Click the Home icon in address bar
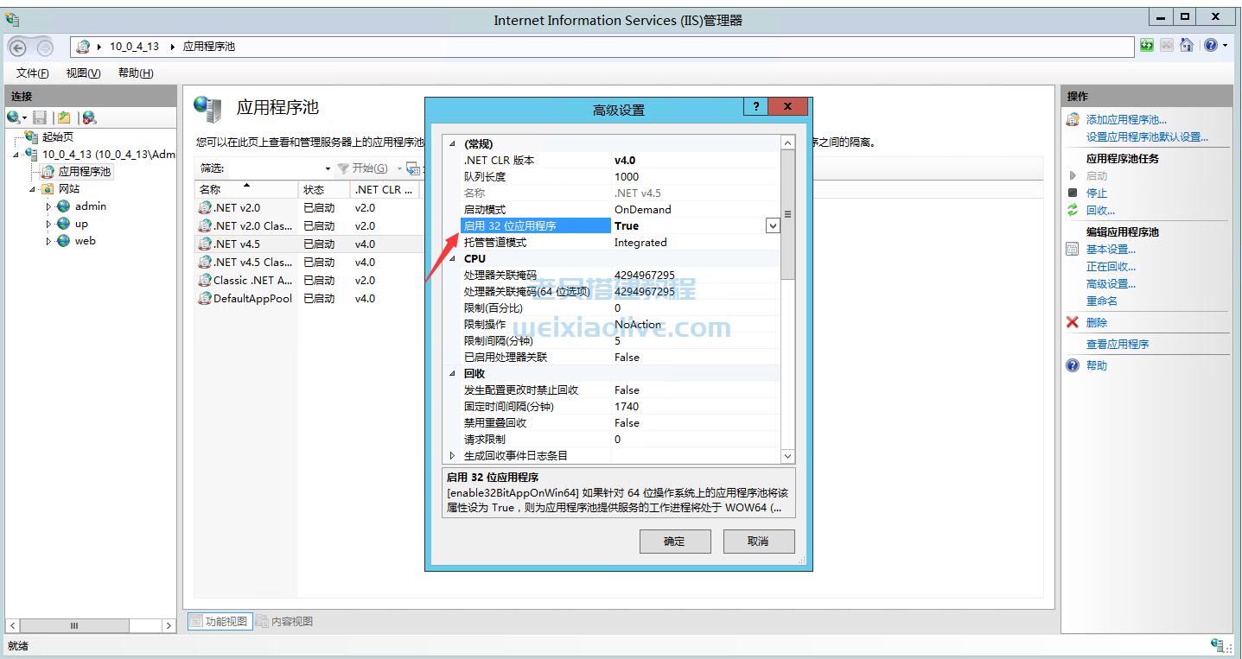The width and height of the screenshot is (1242, 659). click(x=1187, y=46)
